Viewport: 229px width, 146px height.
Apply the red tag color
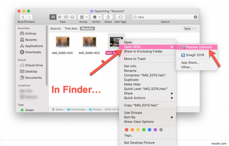127,130
